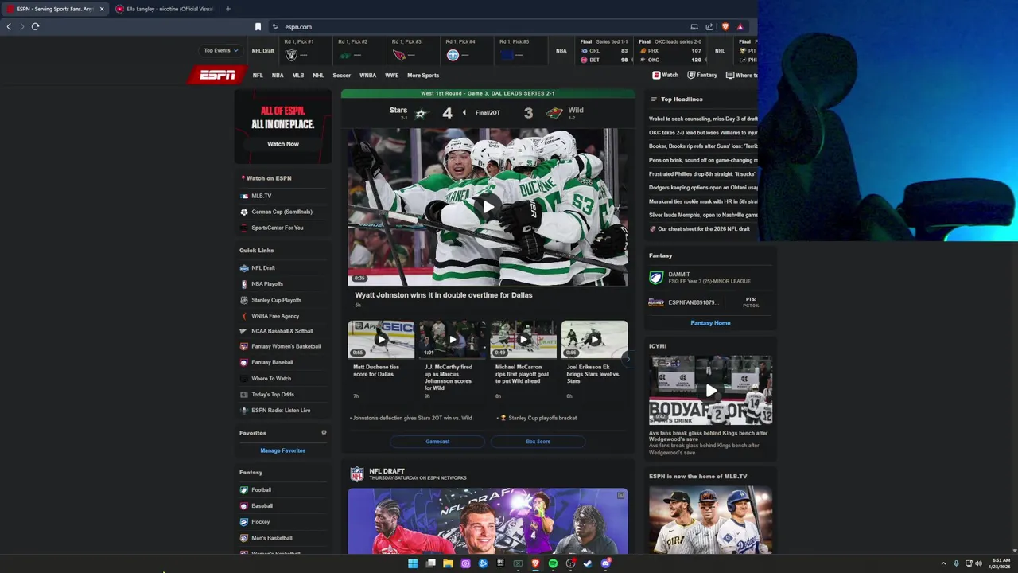The image size is (1018, 573).
Task: Open the Today's Top Odds quick link
Action: click(273, 395)
